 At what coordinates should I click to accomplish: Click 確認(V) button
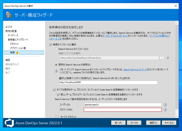pyautogui.click(x=153, y=123)
